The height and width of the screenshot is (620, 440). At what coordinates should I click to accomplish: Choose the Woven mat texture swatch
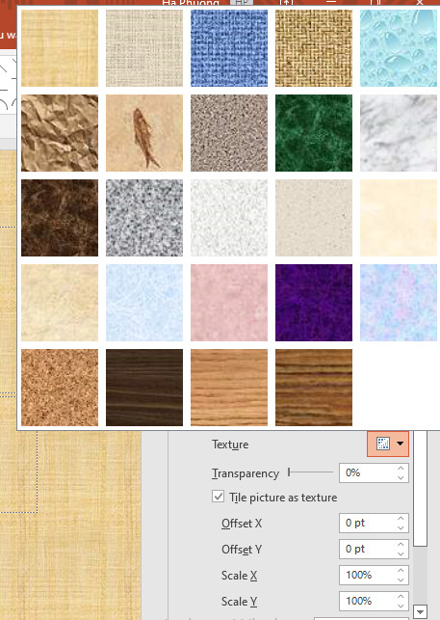tap(314, 48)
